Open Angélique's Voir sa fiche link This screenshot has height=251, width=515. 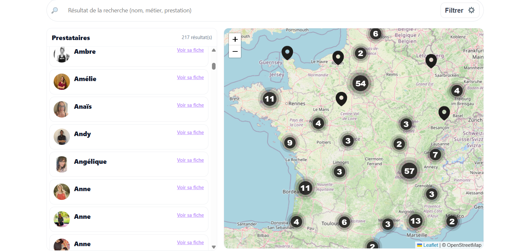coord(191,160)
